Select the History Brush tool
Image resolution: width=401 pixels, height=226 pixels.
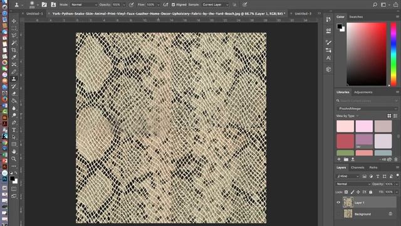[14, 87]
